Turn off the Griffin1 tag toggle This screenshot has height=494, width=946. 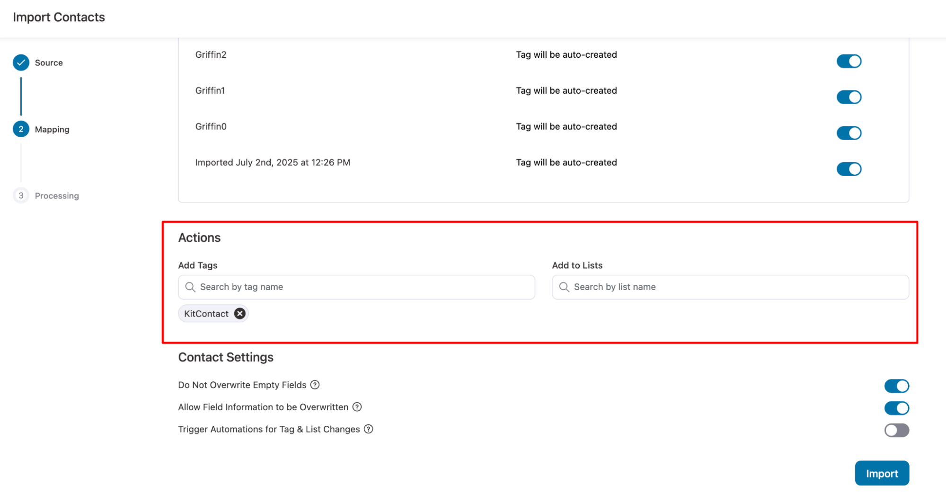849,97
